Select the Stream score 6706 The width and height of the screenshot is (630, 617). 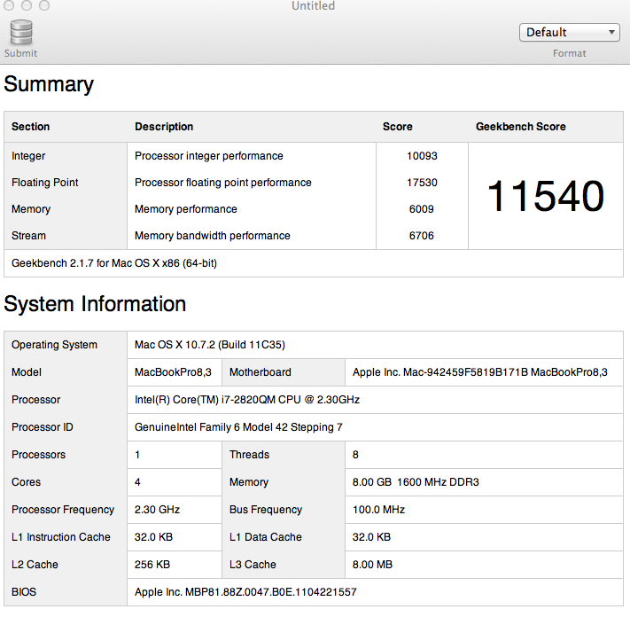[x=422, y=236]
